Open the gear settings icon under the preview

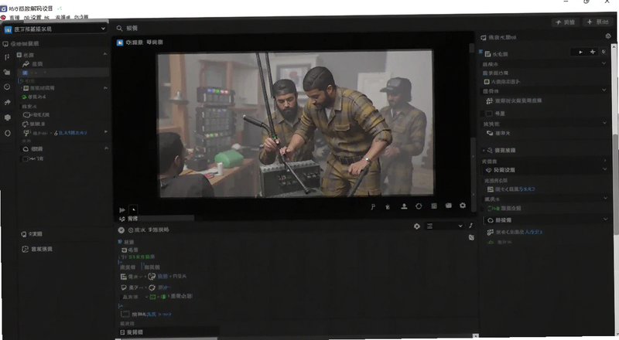pos(463,206)
